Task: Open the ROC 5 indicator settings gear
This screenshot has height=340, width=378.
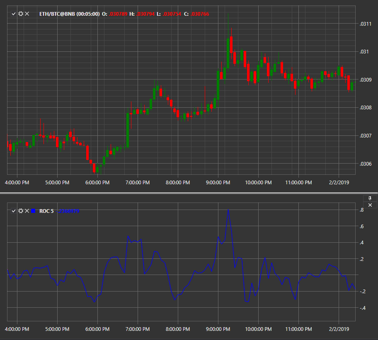Action: 21,211
